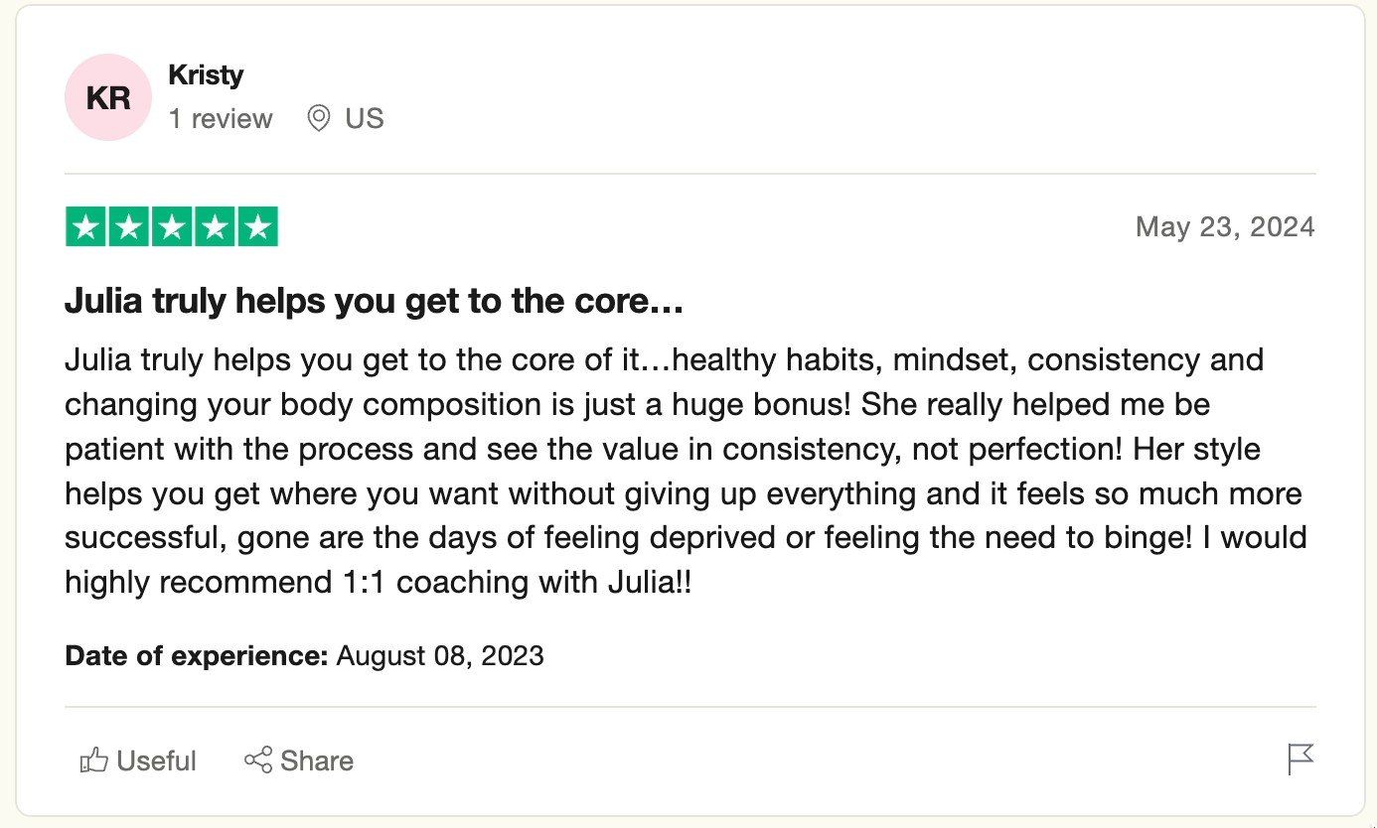The width and height of the screenshot is (1377, 828).
Task: Click the review body paragraph
Action: pos(686,471)
